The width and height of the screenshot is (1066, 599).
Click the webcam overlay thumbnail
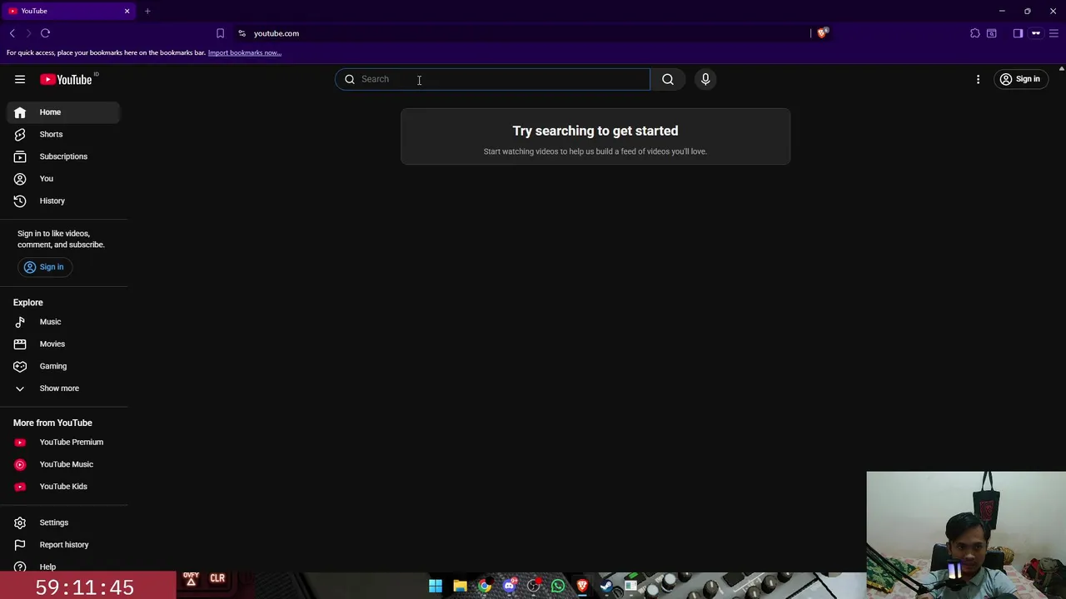pos(966,535)
